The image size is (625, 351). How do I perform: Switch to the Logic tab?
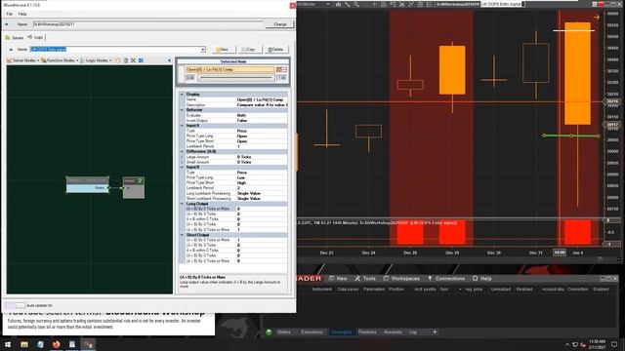tap(35, 37)
